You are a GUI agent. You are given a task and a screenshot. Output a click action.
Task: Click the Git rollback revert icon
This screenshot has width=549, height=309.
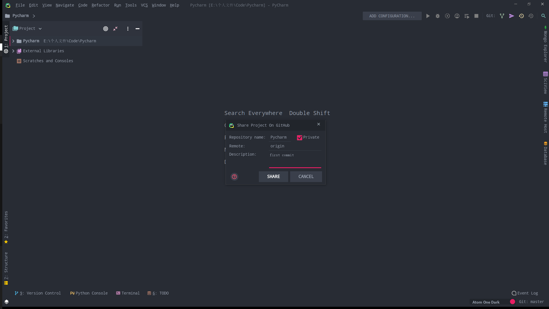coord(531,16)
